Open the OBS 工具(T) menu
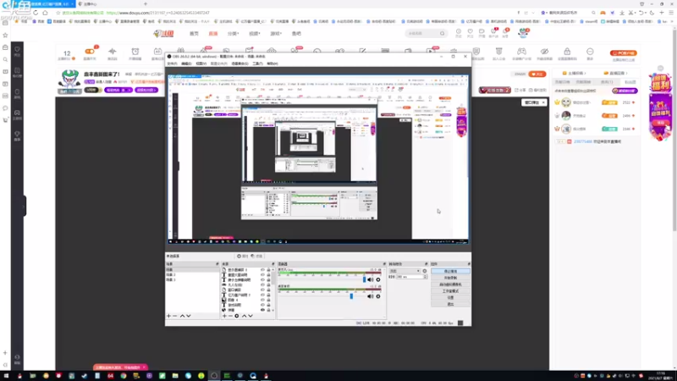 click(257, 63)
